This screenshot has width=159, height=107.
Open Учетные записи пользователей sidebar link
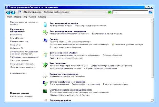(24, 53)
